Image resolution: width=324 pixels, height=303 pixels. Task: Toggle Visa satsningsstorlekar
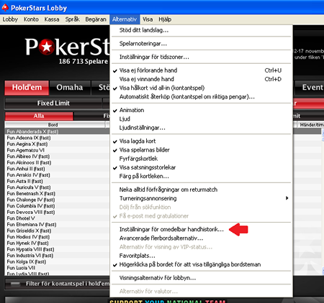tap(201, 167)
